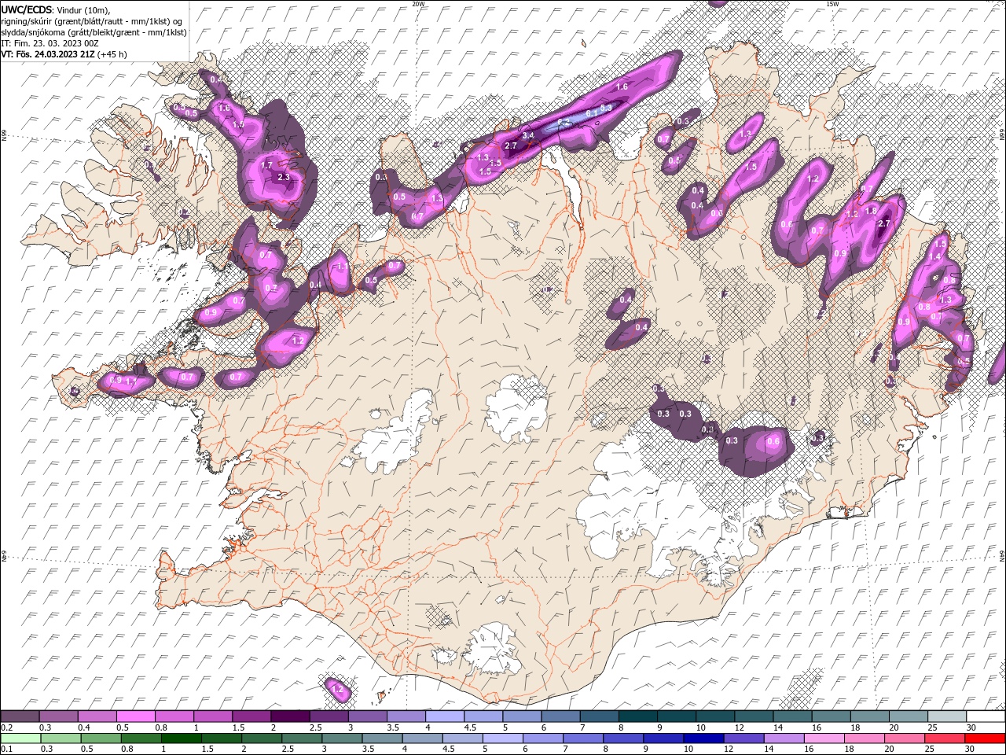Screen dimensions: 1006x755
Task: Select top-row legend swatch between 0.2 and 0.3
Action: [x=20, y=716]
